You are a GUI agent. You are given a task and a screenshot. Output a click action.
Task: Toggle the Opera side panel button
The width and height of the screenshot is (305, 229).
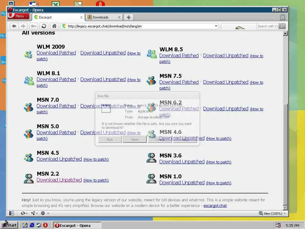click(12, 213)
